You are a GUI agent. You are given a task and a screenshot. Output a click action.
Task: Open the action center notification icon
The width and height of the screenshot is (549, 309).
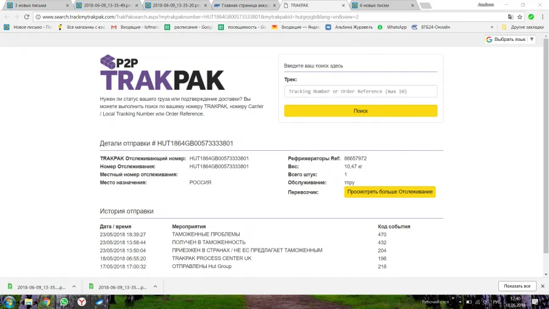click(x=534, y=302)
